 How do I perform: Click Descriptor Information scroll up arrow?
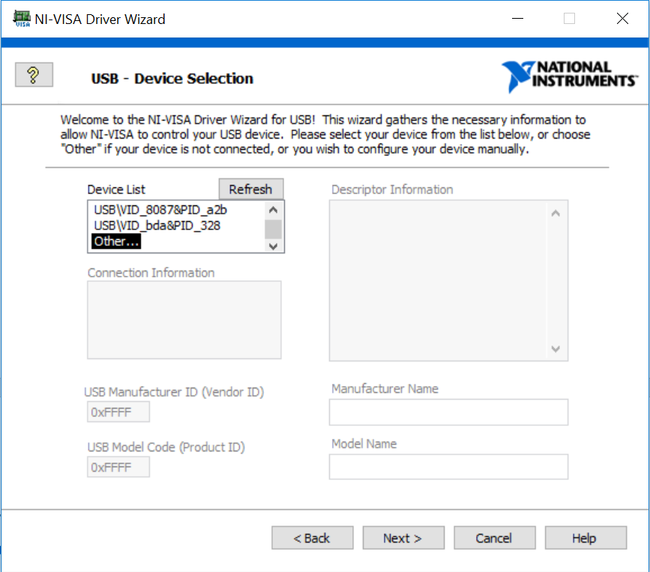pyautogui.click(x=555, y=214)
